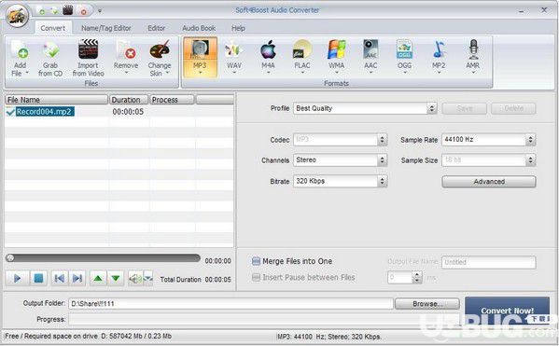Click the Soft4Boost application logo button
The height and width of the screenshot is (346, 559).
(x=17, y=16)
